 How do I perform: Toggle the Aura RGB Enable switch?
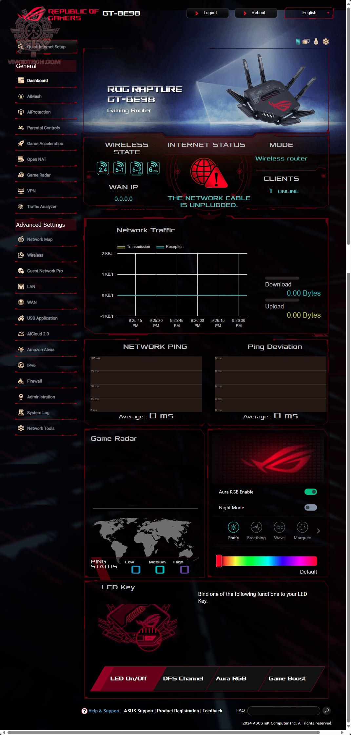(311, 492)
